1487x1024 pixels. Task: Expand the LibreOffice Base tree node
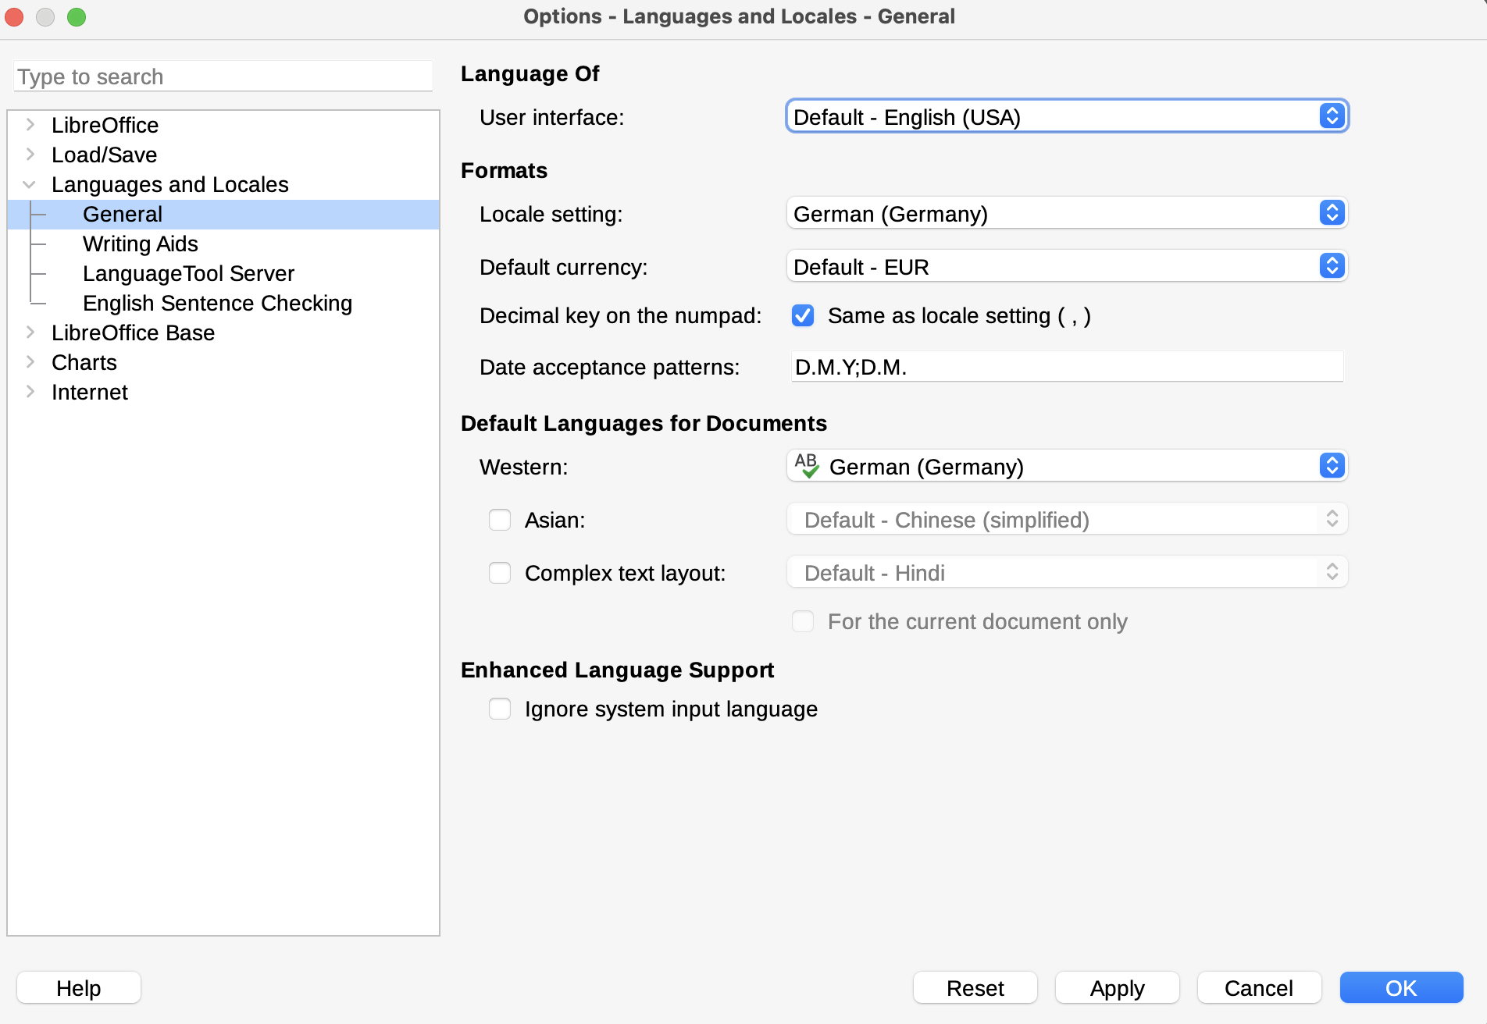pyautogui.click(x=30, y=332)
